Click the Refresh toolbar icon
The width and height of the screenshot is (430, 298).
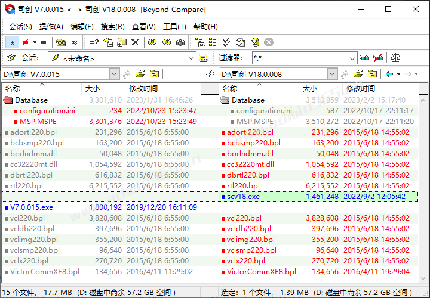coord(255,42)
